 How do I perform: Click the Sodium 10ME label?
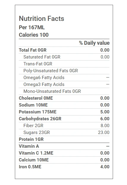point(33,105)
